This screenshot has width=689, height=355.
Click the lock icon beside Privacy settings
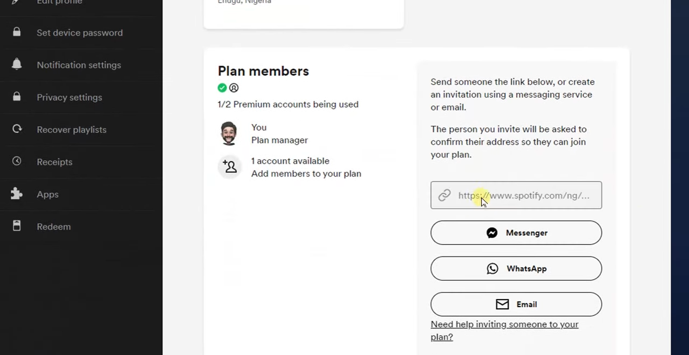tap(17, 97)
